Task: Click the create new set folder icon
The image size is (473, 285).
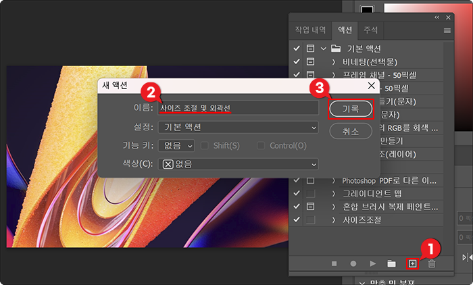Action: [391, 264]
